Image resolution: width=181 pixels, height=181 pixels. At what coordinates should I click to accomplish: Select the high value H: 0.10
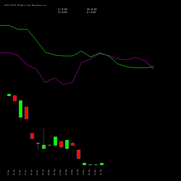[92, 9]
